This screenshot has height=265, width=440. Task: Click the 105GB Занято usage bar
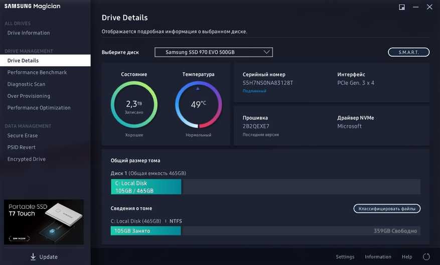pos(145,231)
